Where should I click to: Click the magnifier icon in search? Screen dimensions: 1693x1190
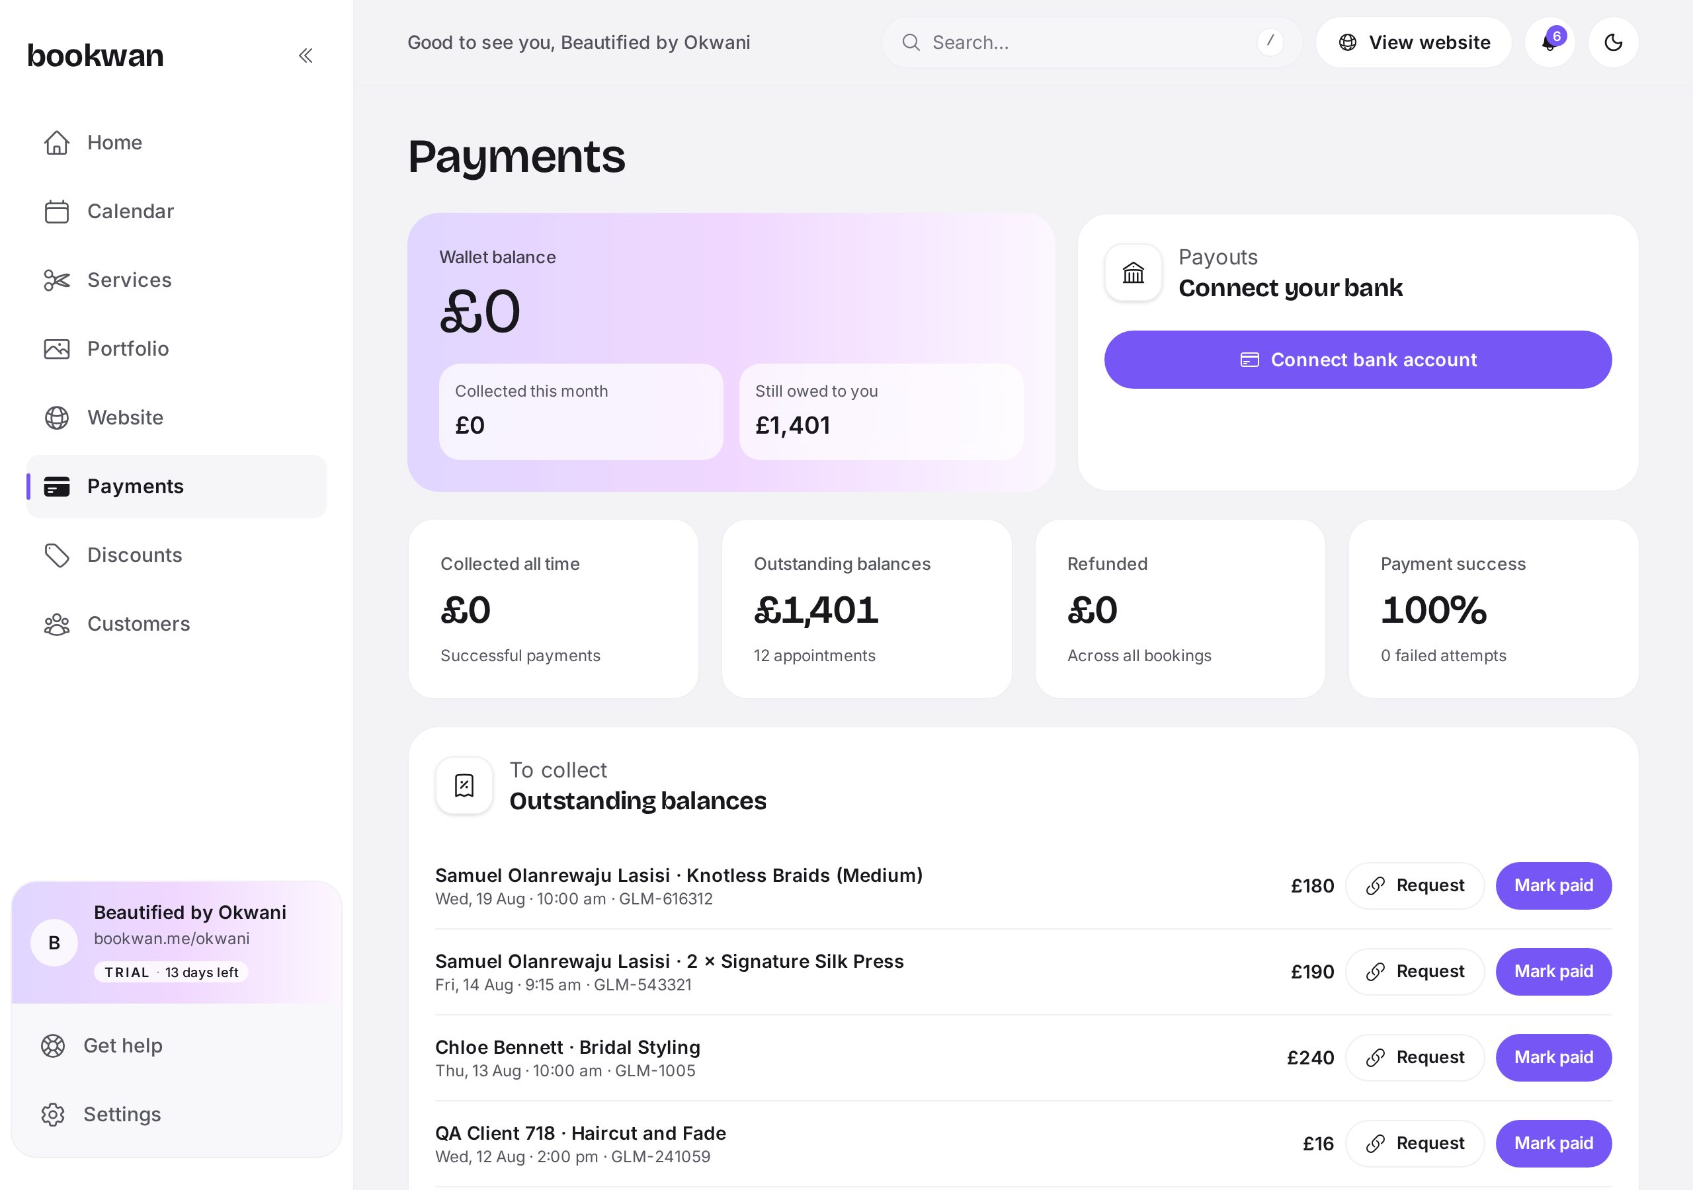(911, 43)
